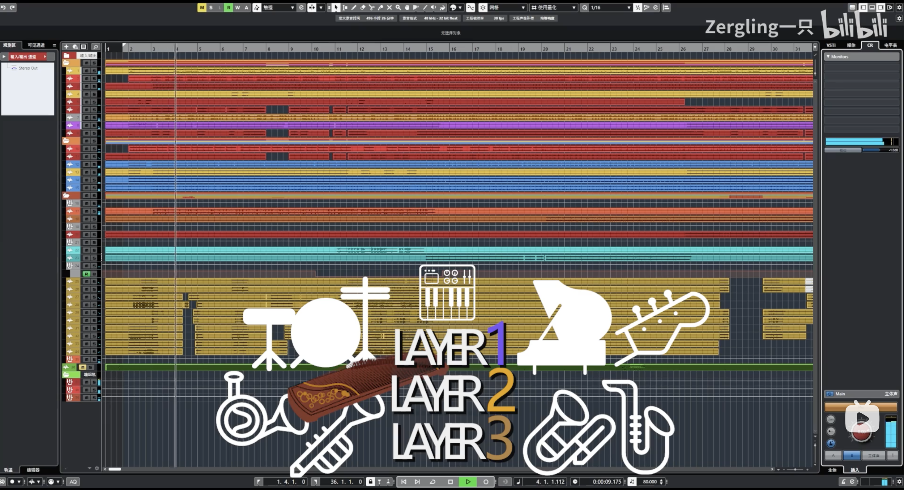Adjust the horizontal scrollbar below the tracks
The width and height of the screenshot is (904, 490).
click(x=115, y=469)
